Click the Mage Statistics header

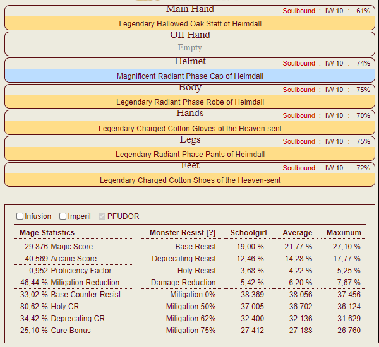[x=47, y=233]
